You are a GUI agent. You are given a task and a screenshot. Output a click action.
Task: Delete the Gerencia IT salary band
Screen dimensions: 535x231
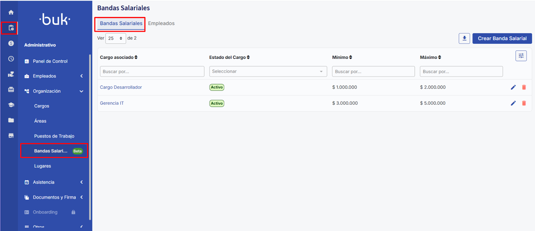click(524, 103)
